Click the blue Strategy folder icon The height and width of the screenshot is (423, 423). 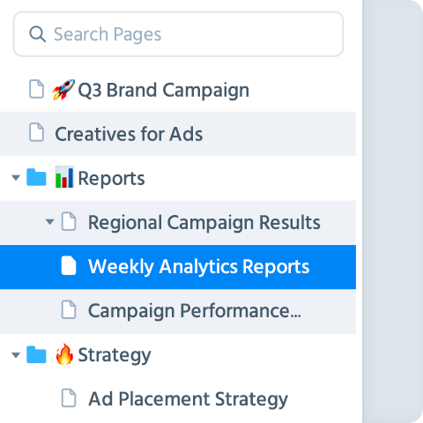point(36,354)
